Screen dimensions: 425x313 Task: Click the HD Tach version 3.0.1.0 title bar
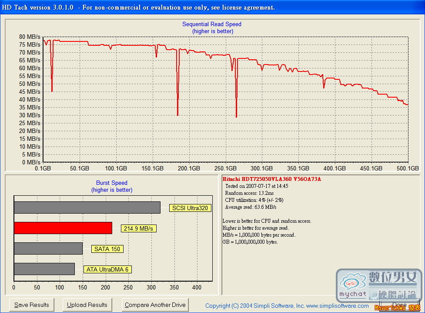tap(212, 7)
